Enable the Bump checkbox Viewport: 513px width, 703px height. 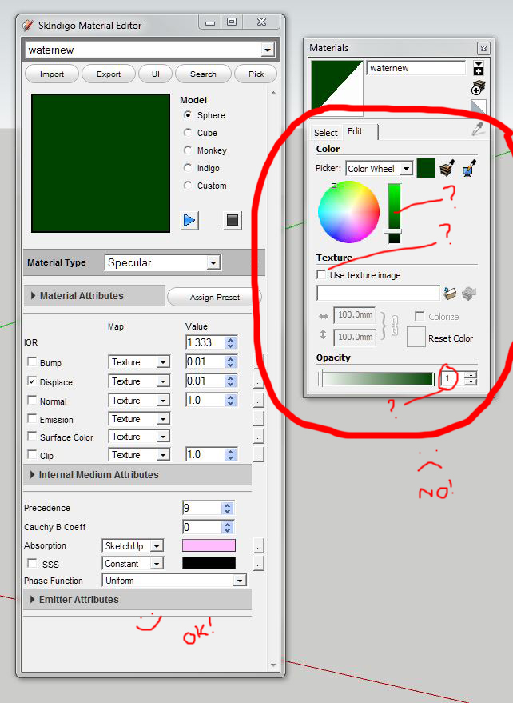click(x=32, y=361)
